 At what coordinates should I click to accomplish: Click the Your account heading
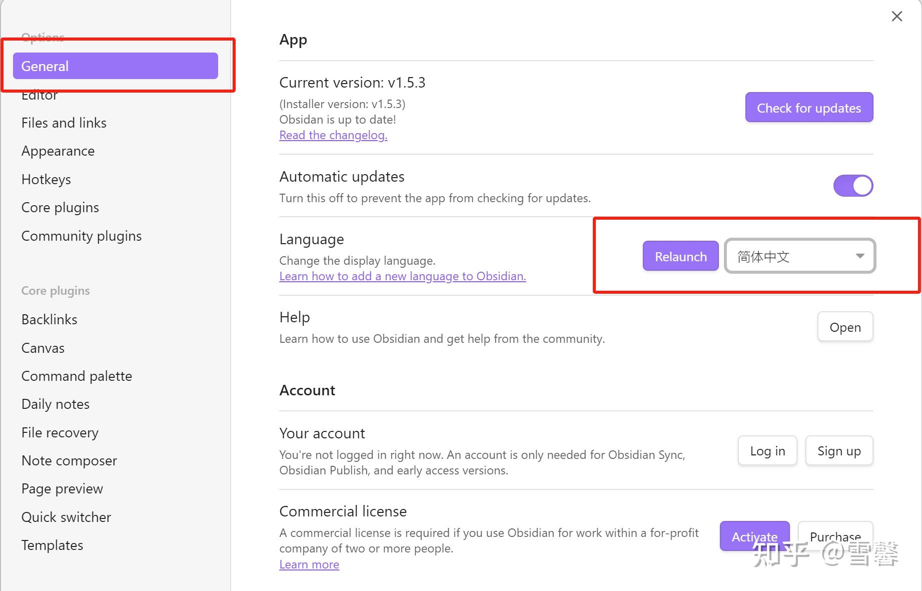pyautogui.click(x=322, y=433)
